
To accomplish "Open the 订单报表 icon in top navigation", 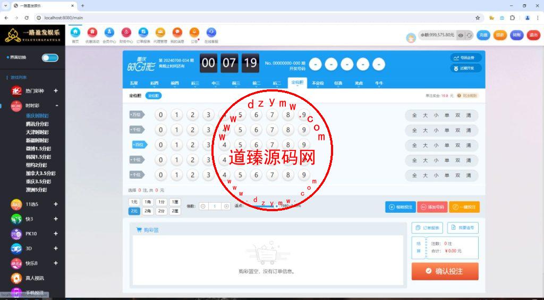I will pos(143,32).
